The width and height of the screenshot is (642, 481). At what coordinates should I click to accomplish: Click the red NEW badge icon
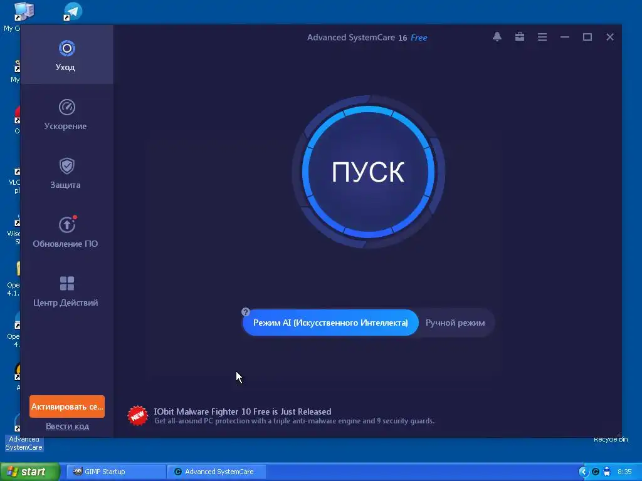coord(137,416)
